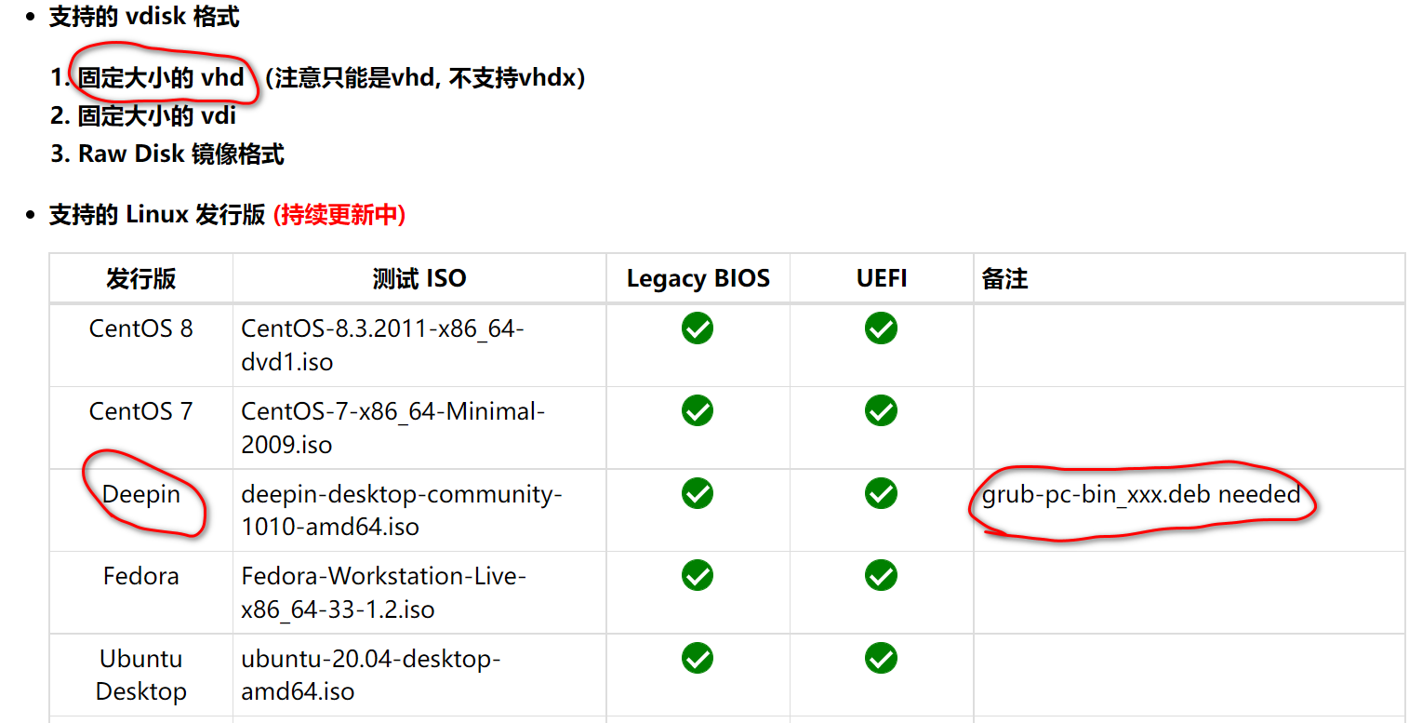Click the 'grub-pc-bin_xxx.deb needed' note
Viewport: 1409px width, 723px height.
point(1141,494)
